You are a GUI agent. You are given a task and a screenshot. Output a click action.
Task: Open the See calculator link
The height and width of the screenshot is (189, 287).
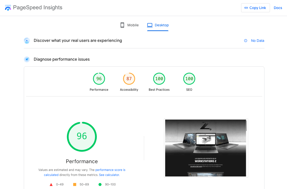click(x=109, y=175)
